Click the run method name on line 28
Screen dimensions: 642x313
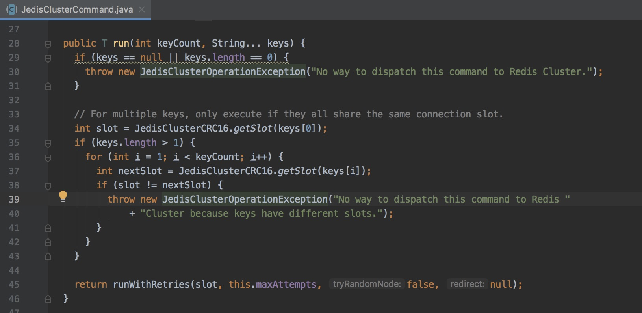coord(121,43)
